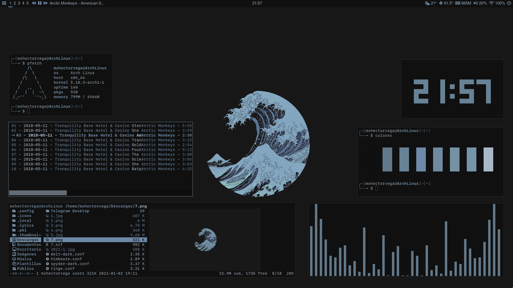
Task: Click gear icon beside himbeere.conf
Action: (47, 259)
